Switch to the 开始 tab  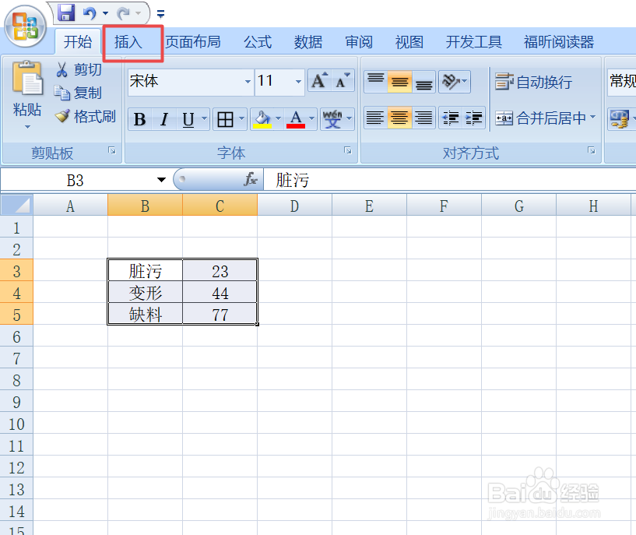78,42
